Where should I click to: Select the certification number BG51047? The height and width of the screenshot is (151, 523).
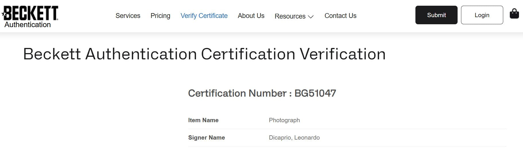[x=315, y=93]
